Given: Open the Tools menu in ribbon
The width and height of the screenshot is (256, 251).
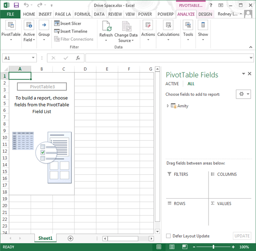Looking at the screenshot, I should [x=188, y=31].
